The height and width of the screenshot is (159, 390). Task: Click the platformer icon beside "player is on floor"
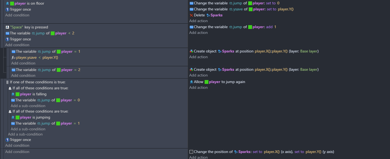click(7, 4)
